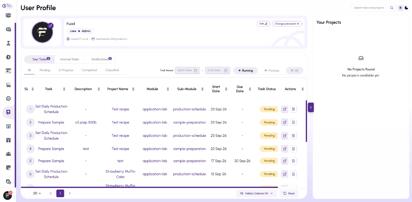The width and height of the screenshot is (412, 202).
Task: Open the page size 20 dropdown
Action: (37, 193)
